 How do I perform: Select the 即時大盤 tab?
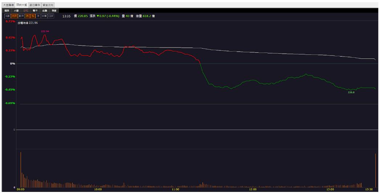pos(22,5)
